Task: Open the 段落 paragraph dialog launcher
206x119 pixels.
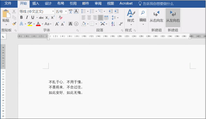Action: [122, 30]
